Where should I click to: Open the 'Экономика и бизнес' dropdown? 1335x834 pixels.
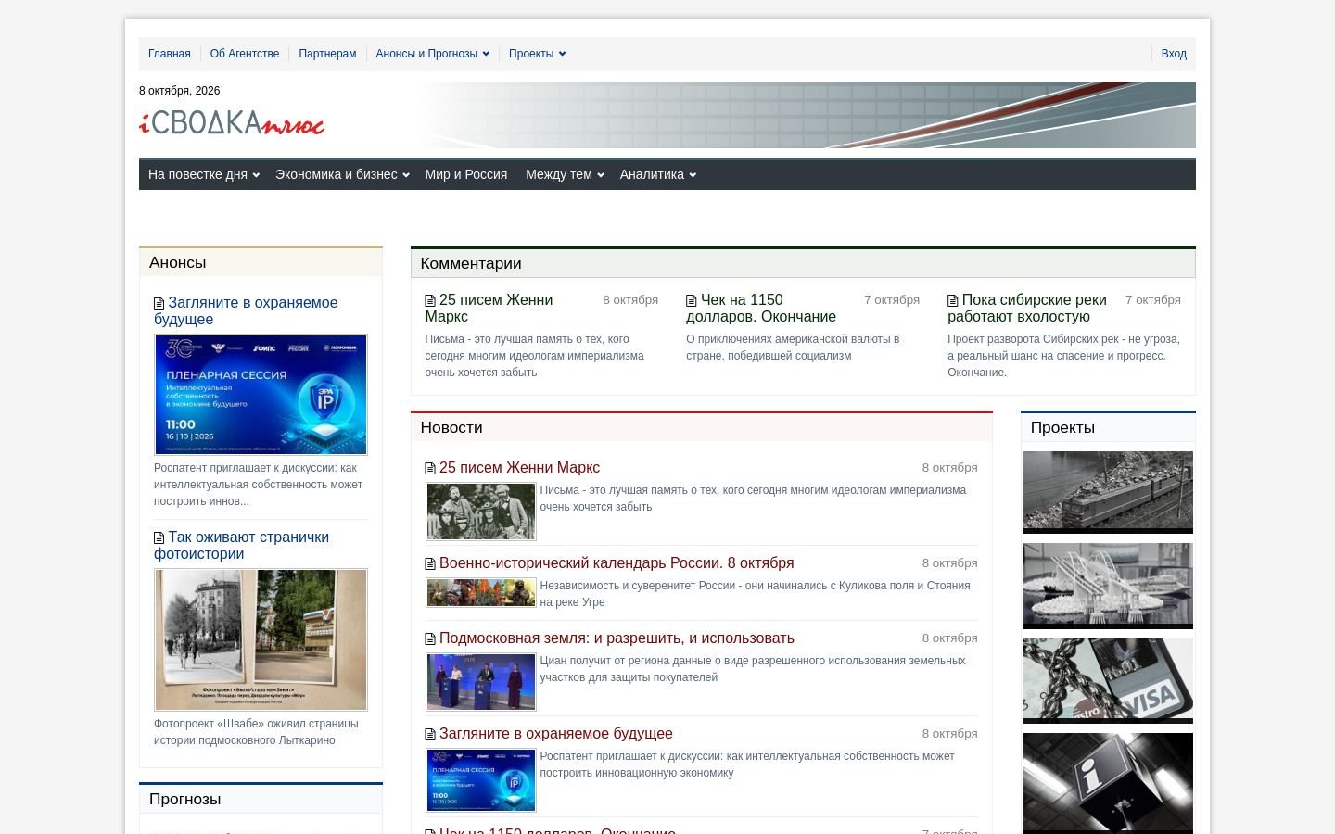point(341,174)
